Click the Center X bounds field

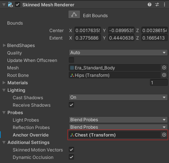tap(87, 31)
